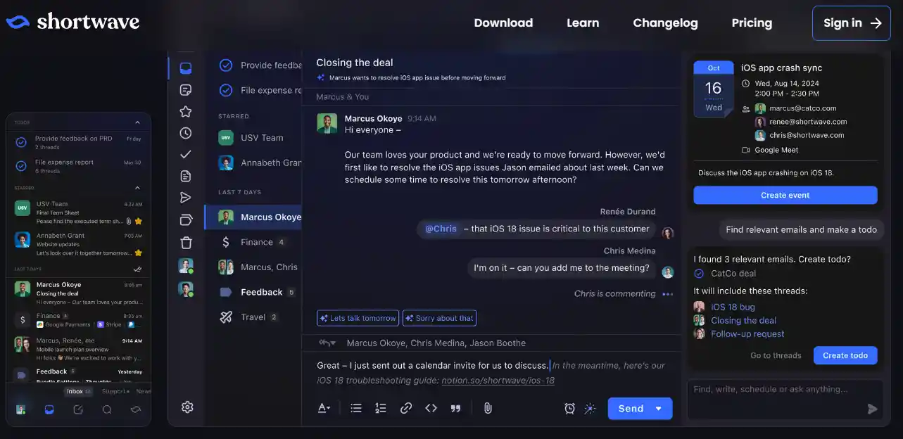Open Done via the checkmark sidebar icon
The width and height of the screenshot is (903, 439).
[186, 154]
